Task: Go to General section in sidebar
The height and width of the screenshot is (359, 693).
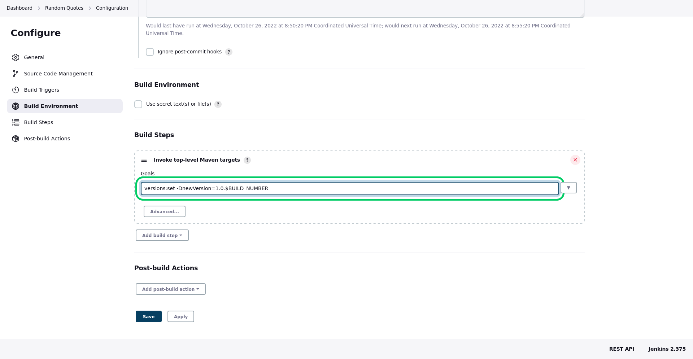Action: tap(65, 57)
